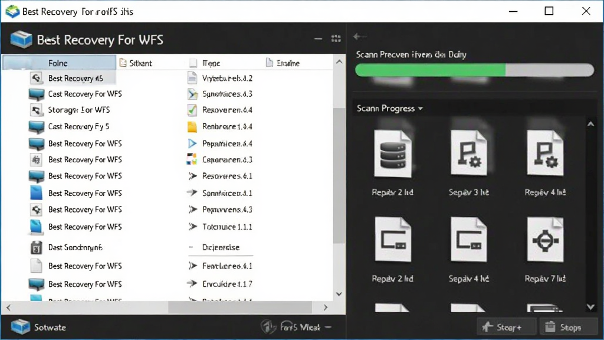
Task: Select the Envoulidre1.1.7 entry text
Action: point(227,284)
